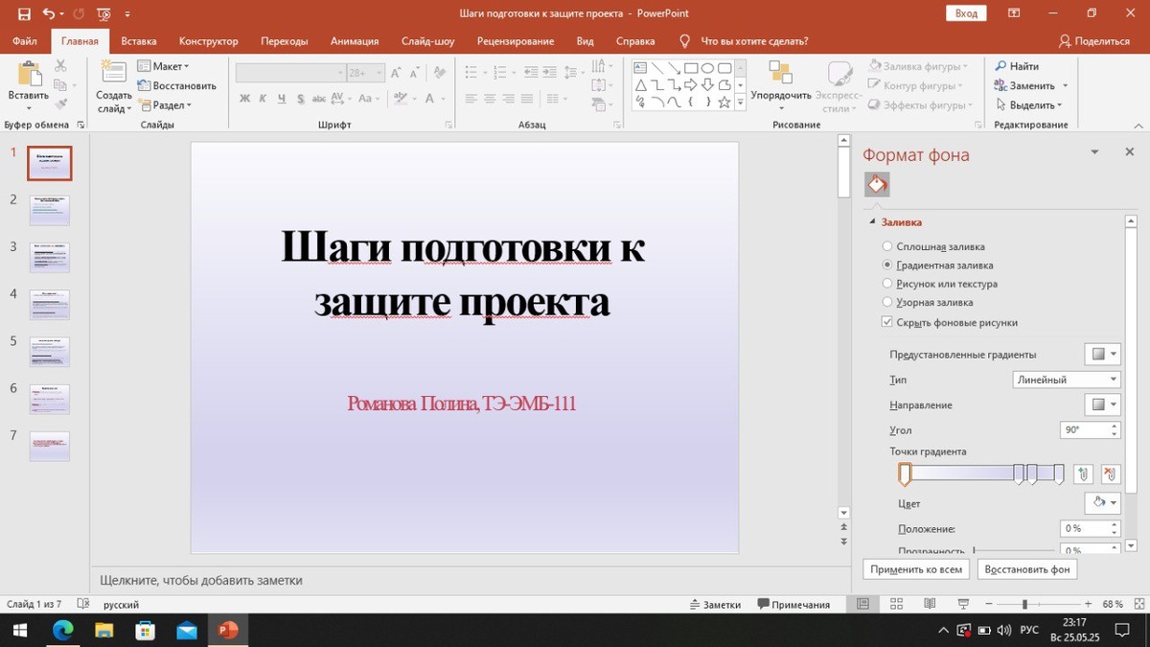
Task: Click the Применить ко всем button
Action: pyautogui.click(x=916, y=569)
